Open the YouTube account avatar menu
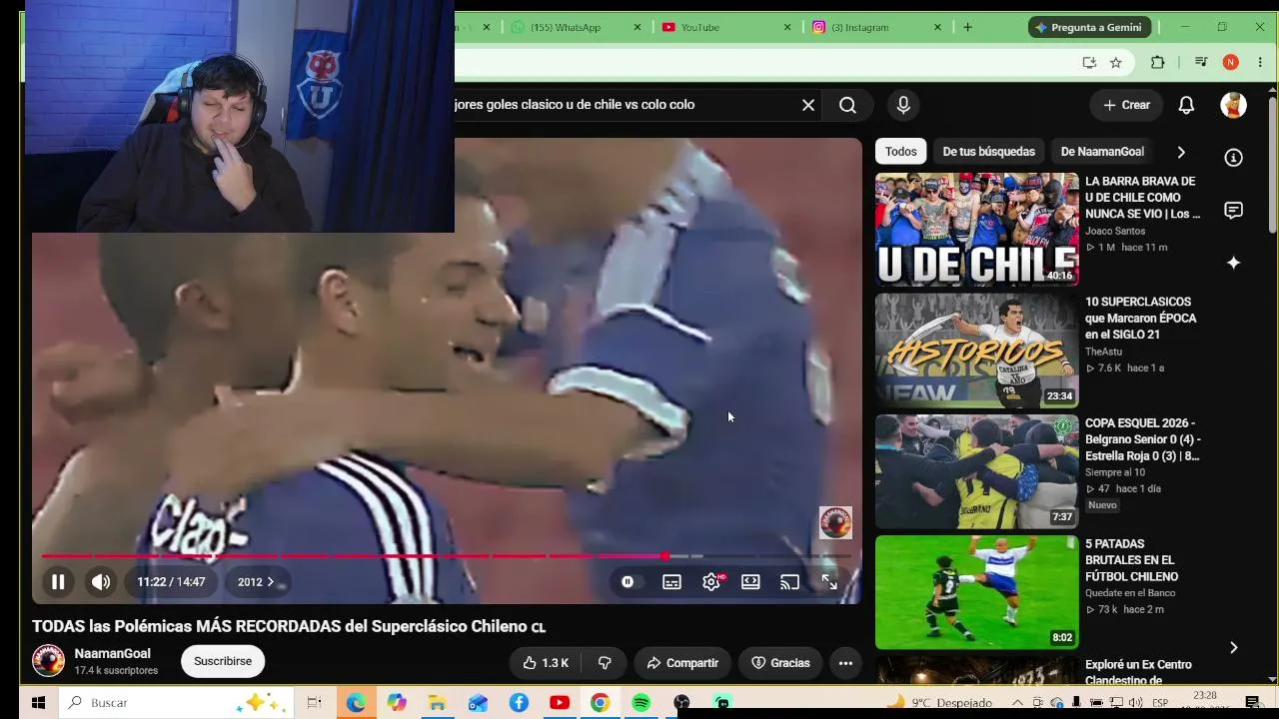Viewport: 1279px width, 719px height. pos(1234,105)
